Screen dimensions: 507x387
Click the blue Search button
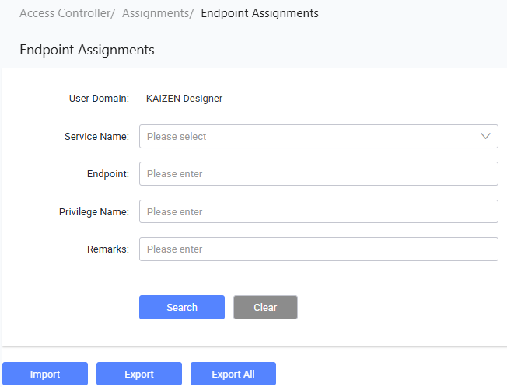pos(182,307)
